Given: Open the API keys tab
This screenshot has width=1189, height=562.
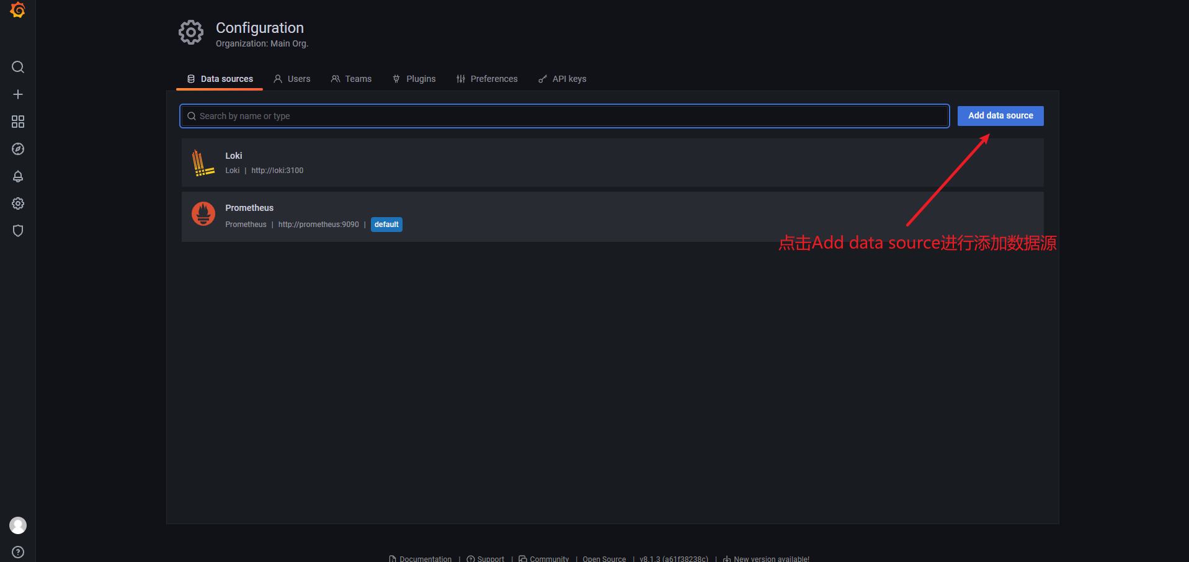Looking at the screenshot, I should point(562,79).
